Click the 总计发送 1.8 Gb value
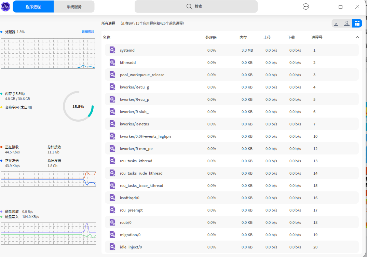The height and width of the screenshot is (257, 367). [52, 166]
